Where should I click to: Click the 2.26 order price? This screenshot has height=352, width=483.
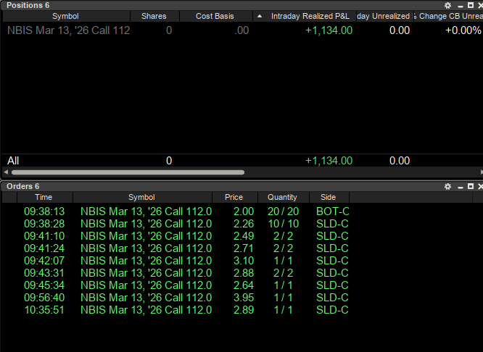(x=244, y=224)
